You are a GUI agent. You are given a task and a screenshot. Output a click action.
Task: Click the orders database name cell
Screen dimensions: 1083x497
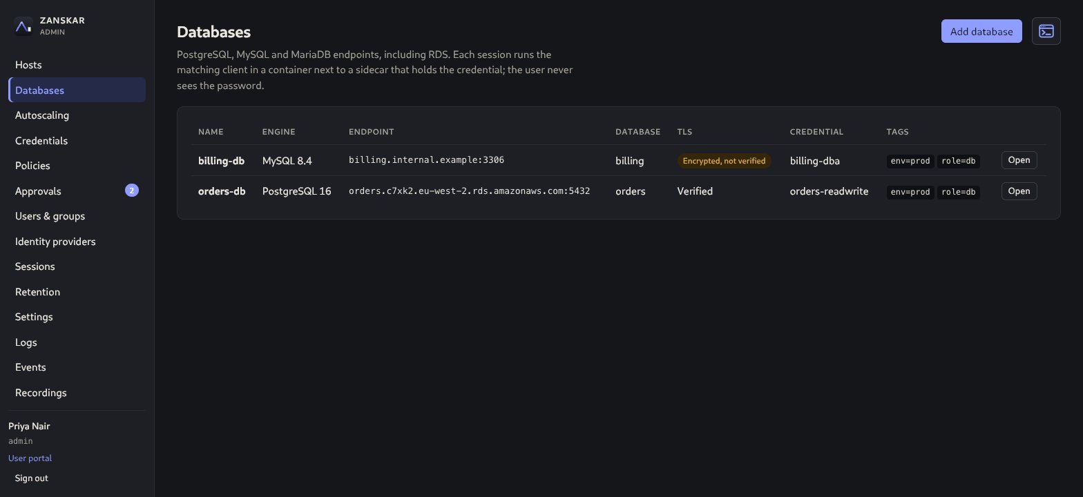631,191
